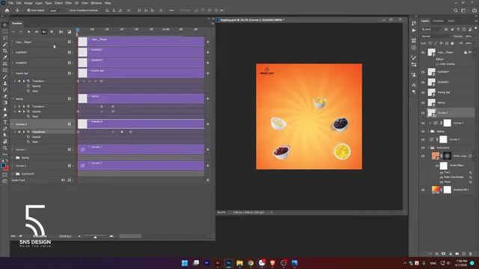Open the Normal blend mode dropdown
The height and width of the screenshot is (269, 479).
(x=436, y=37)
